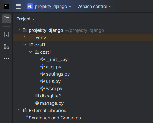This screenshot has height=123, width=153.
Task: Click the Python icon of manage.py
Action: [x=37, y=103]
